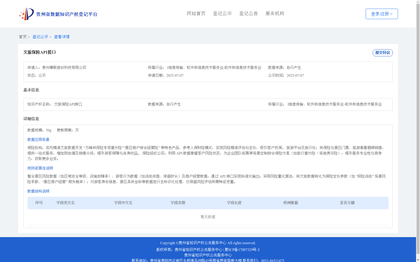The image size is (420, 262).
Task: Select the page title 文旅保险API接口
Action: coord(40,52)
